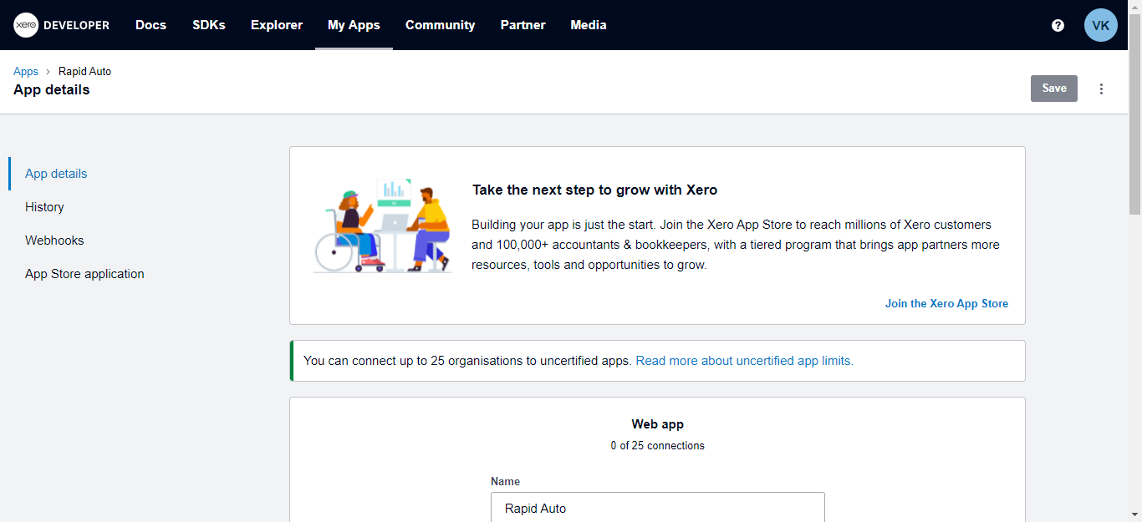Select App details in the sidebar
Image resolution: width=1142 pixels, height=522 pixels.
(56, 174)
